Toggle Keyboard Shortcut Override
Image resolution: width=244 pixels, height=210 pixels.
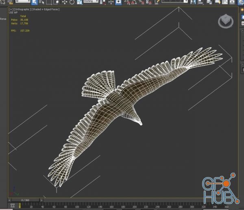[x=118, y=2]
